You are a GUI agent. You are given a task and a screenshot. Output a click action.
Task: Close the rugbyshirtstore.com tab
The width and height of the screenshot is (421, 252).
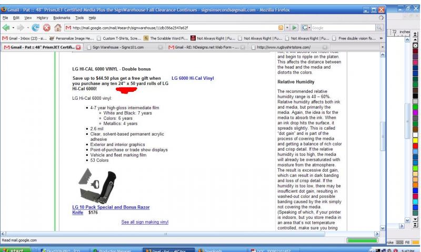click(325, 47)
